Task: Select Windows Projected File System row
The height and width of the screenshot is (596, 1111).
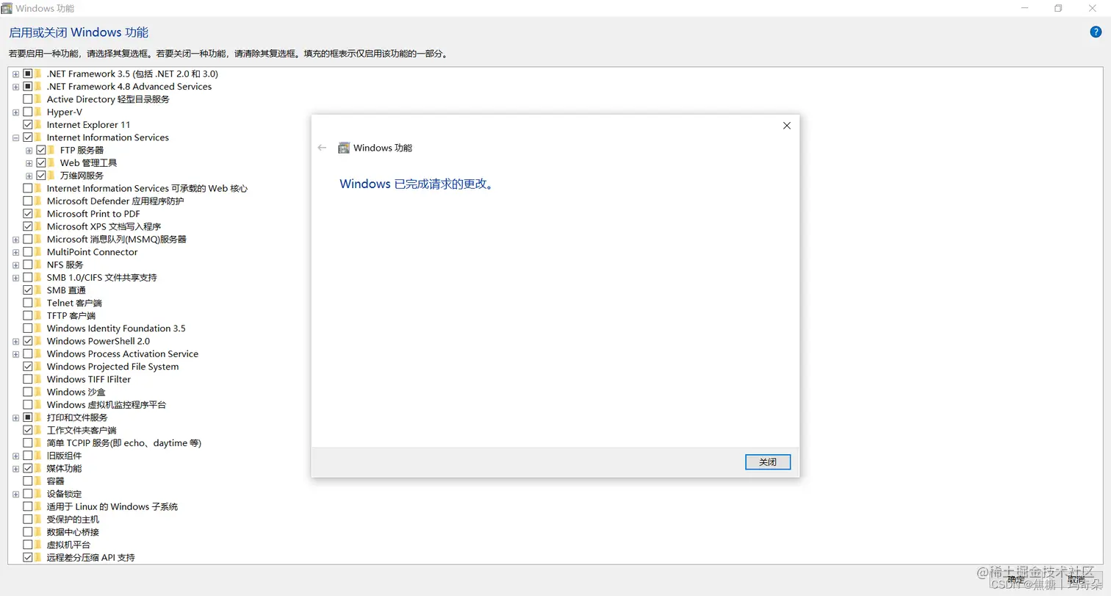Action: [112, 367]
